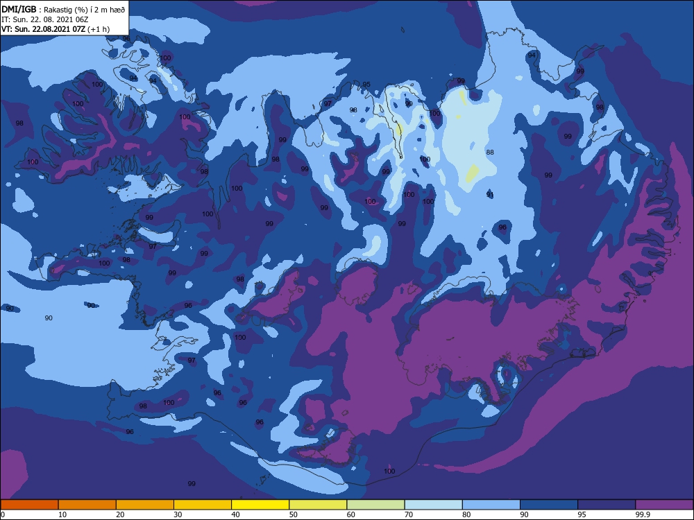The width and height of the screenshot is (694, 520).
Task: Click the 'VT: Sun. 22.08.2021 07Z' line
Action: point(43,29)
